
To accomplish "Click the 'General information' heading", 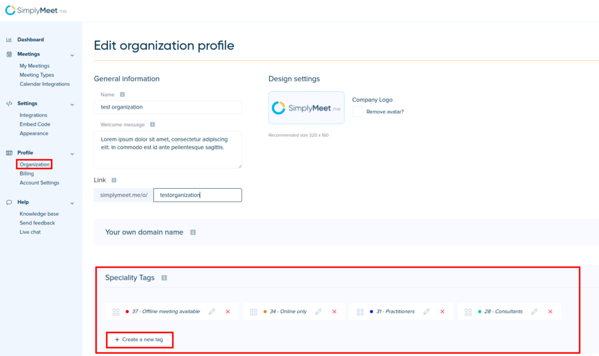I will (127, 79).
